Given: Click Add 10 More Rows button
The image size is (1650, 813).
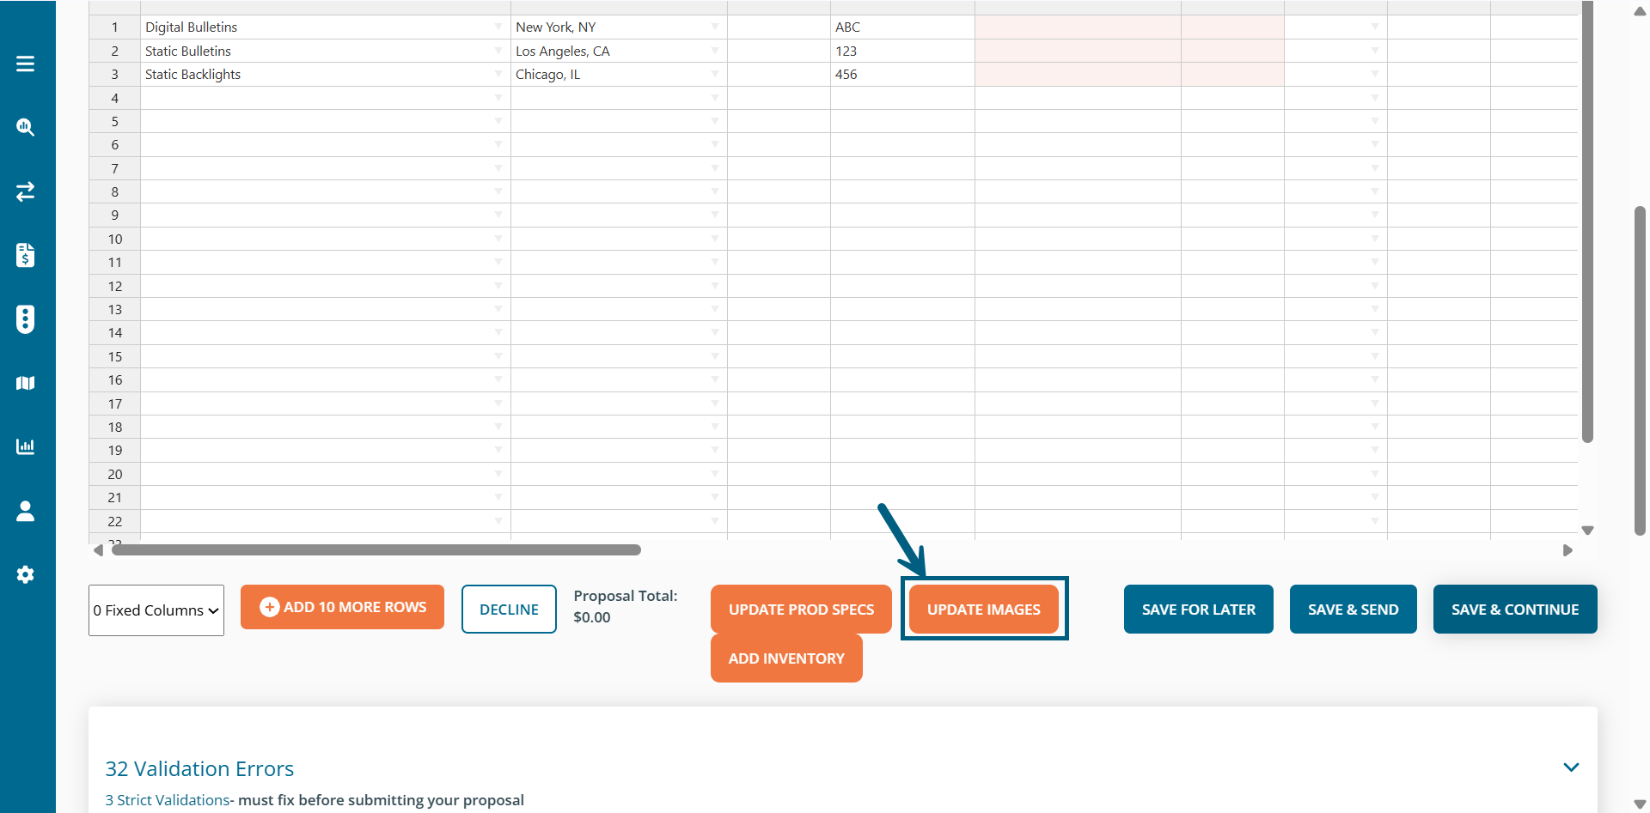Looking at the screenshot, I should [342, 607].
